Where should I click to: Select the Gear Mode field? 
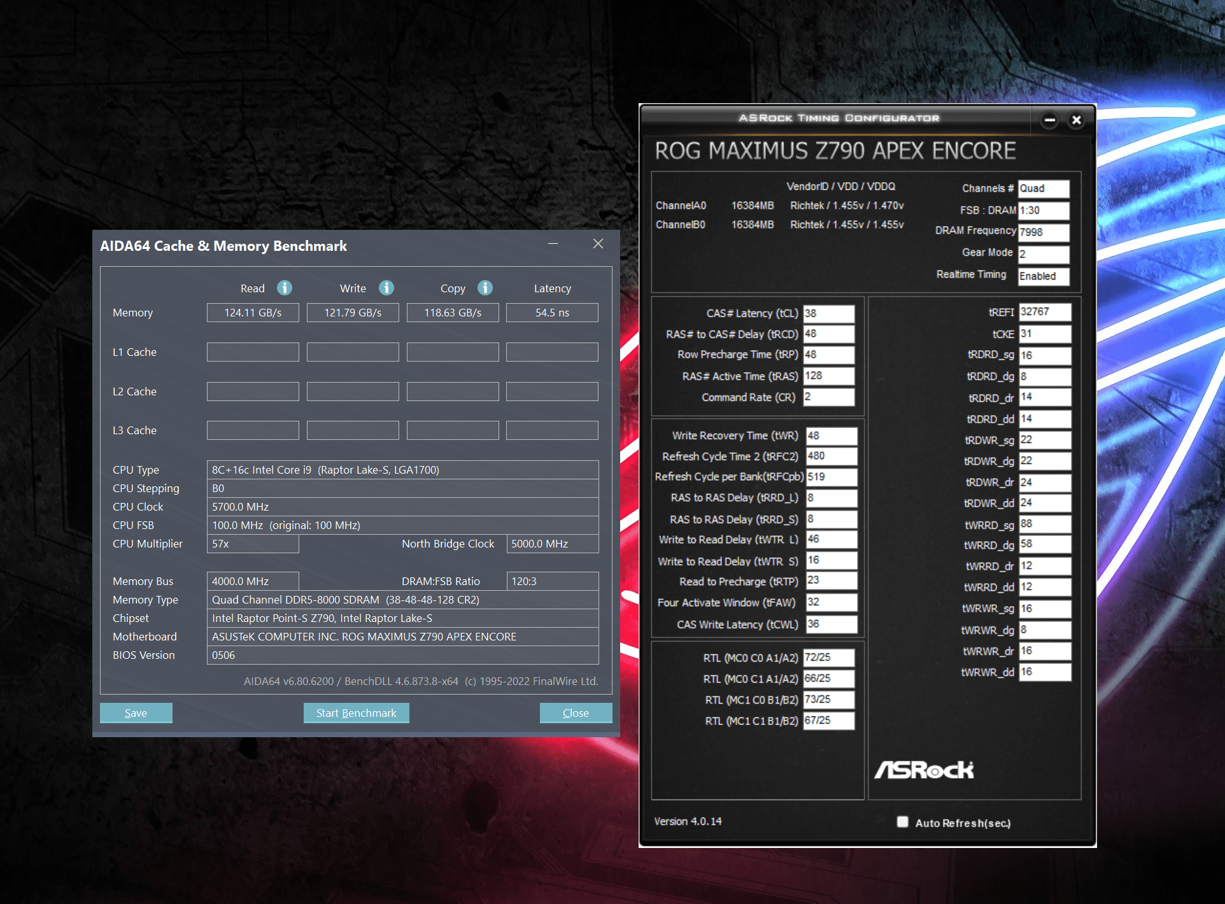tap(1043, 254)
